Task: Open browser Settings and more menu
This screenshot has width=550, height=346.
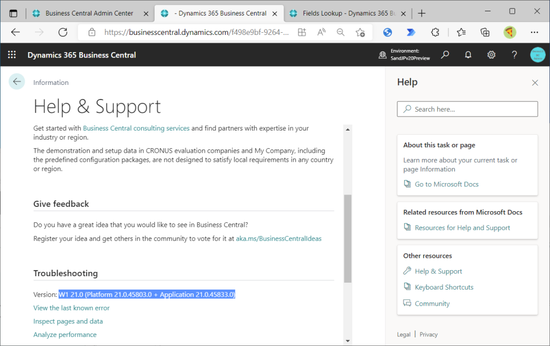Action: (x=534, y=32)
